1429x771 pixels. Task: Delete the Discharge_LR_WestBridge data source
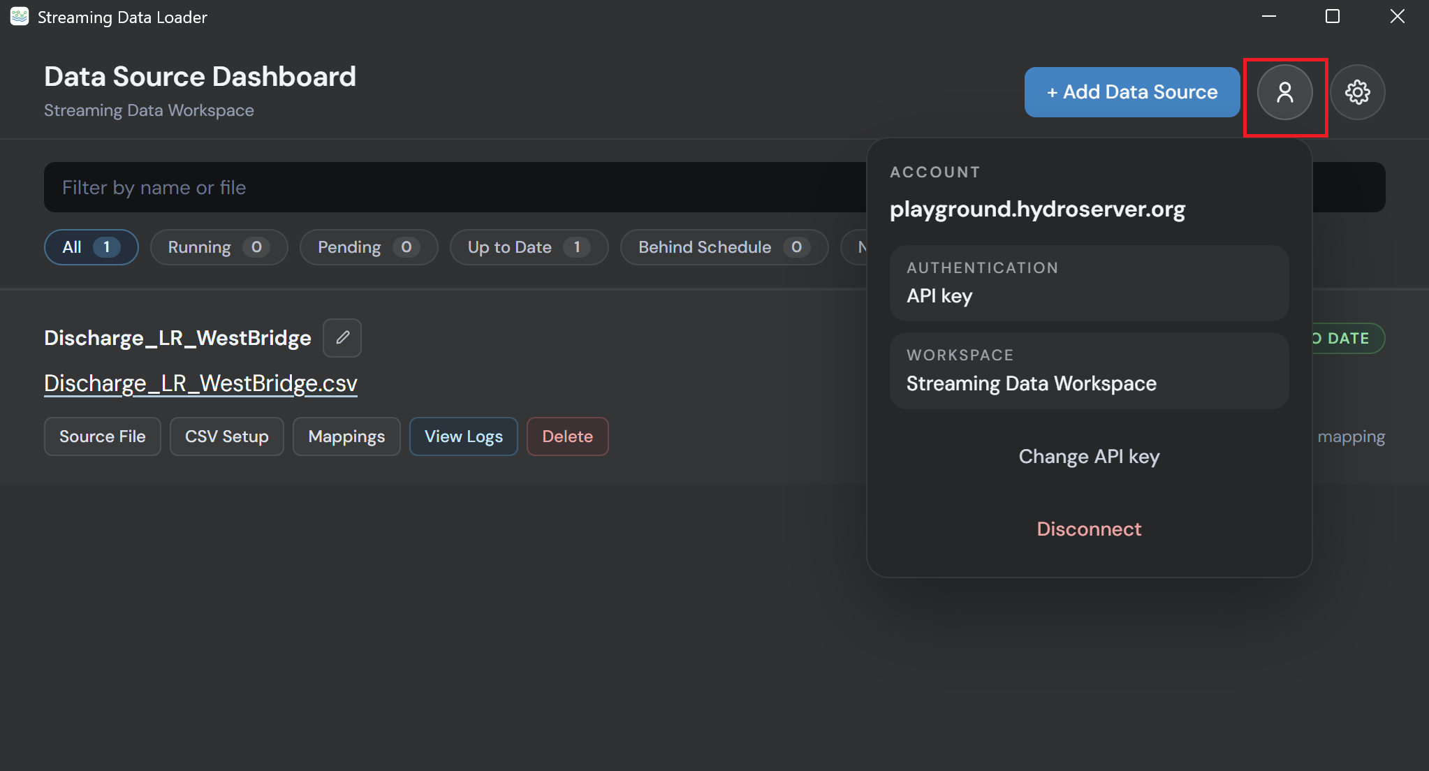click(567, 436)
